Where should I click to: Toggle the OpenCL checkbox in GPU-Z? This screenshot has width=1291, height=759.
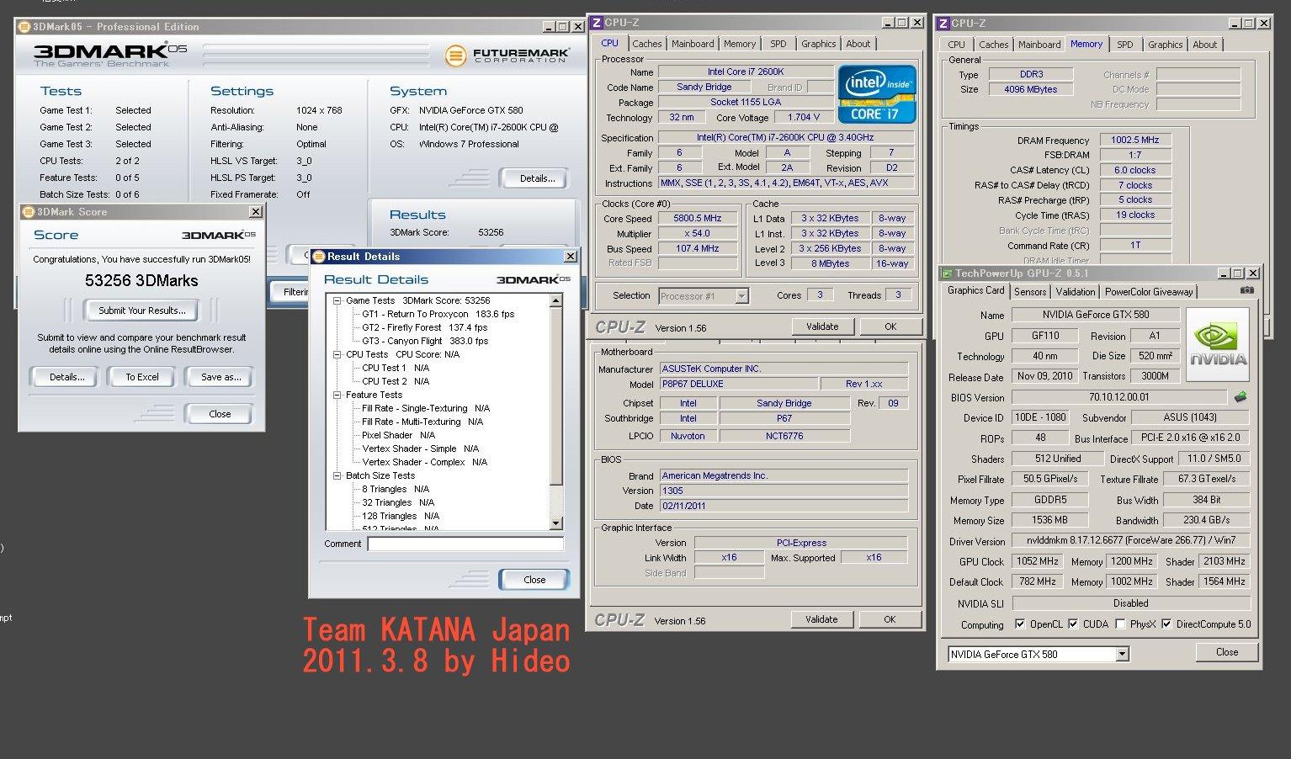tap(1020, 624)
